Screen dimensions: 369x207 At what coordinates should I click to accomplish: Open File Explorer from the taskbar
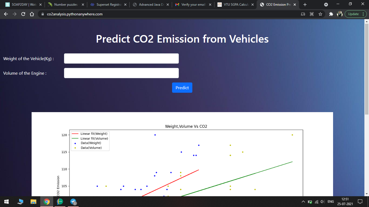coord(33,202)
